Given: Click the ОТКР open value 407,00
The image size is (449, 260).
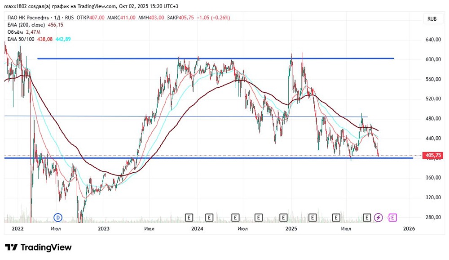Looking at the screenshot, I should point(97,18).
